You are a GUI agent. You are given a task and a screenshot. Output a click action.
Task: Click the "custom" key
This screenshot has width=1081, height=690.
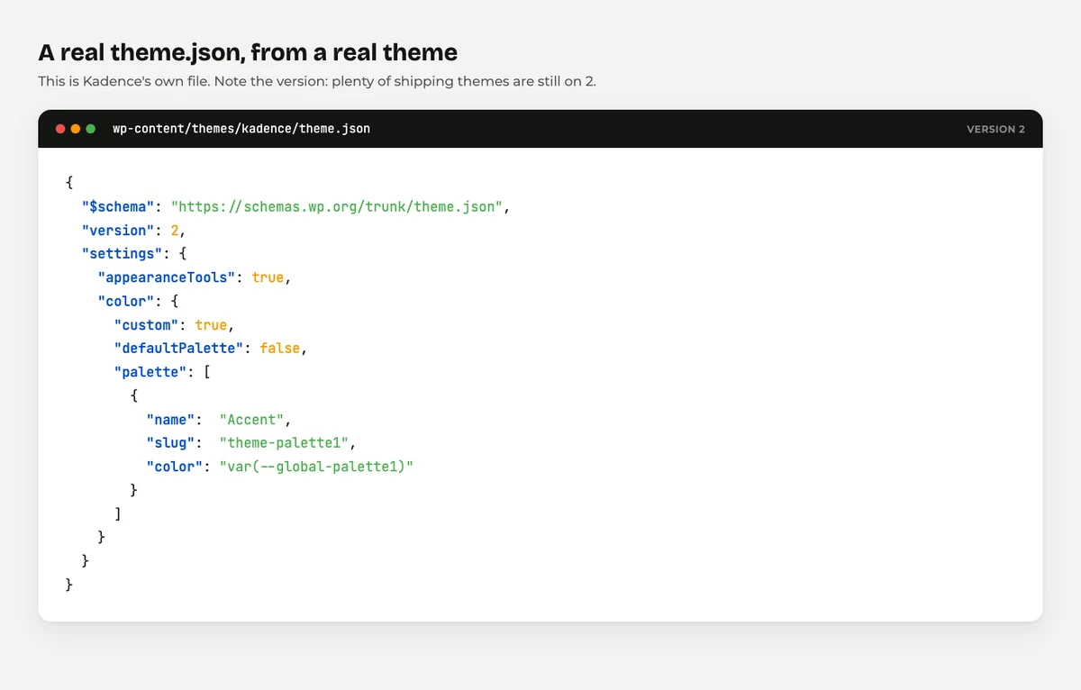(x=146, y=325)
